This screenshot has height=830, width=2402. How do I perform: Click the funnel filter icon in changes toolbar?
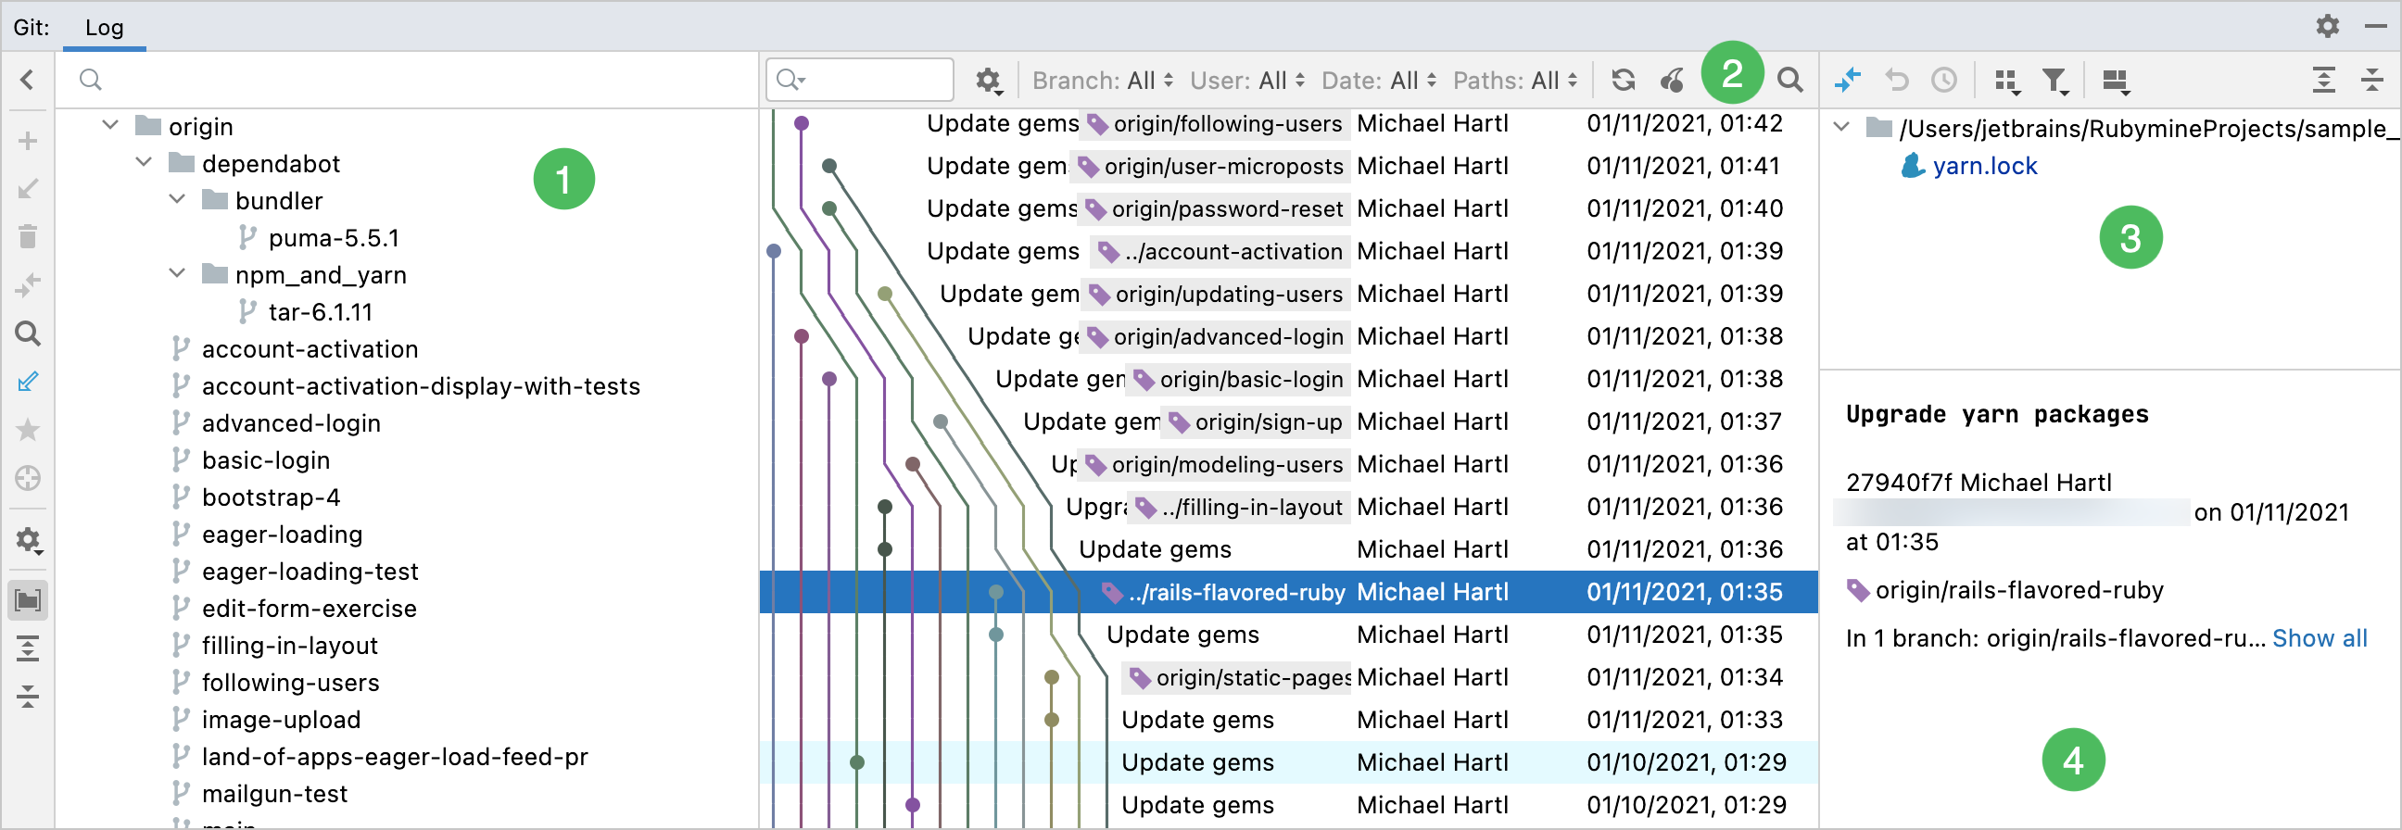coord(2054,82)
